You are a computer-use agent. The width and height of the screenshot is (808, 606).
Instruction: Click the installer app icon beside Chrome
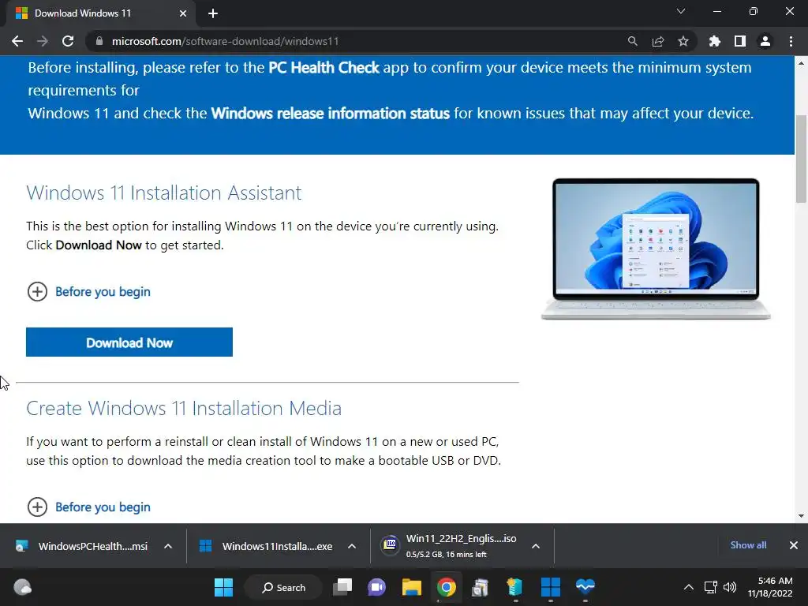481,587
